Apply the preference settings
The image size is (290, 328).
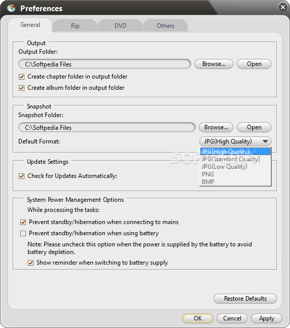[x=267, y=318]
